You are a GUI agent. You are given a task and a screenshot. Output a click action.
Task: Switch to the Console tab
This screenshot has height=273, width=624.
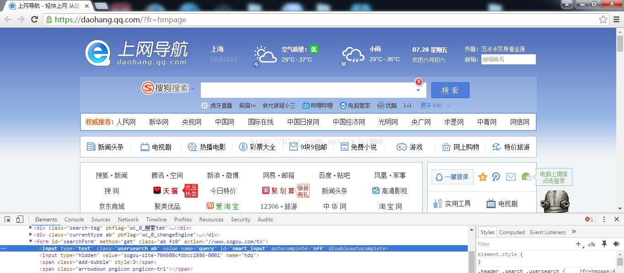coord(74,220)
